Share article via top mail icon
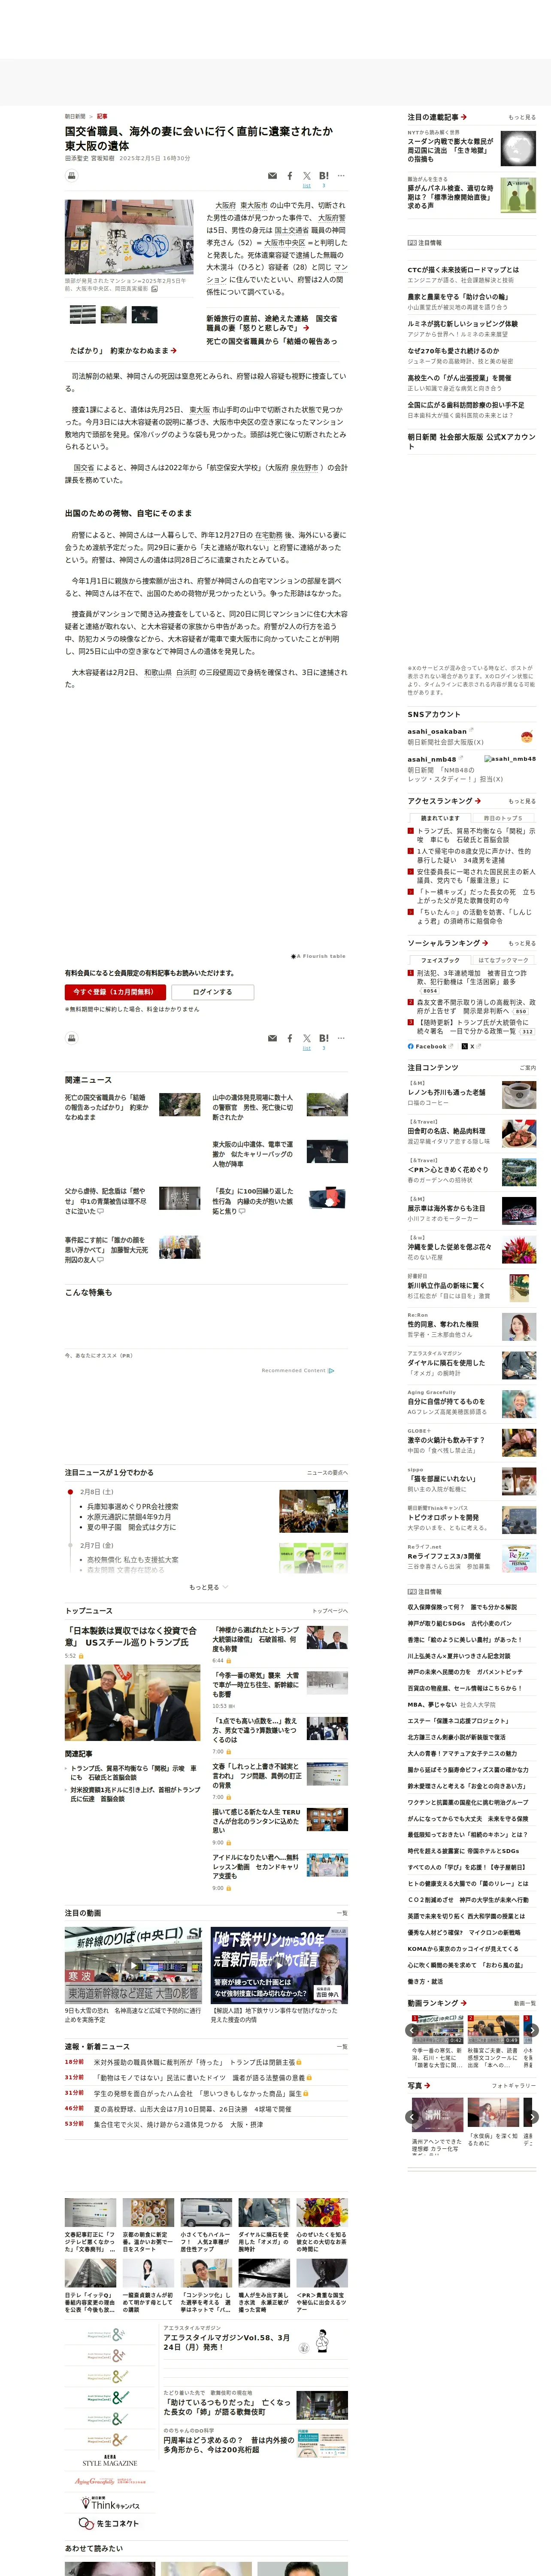 (272, 176)
